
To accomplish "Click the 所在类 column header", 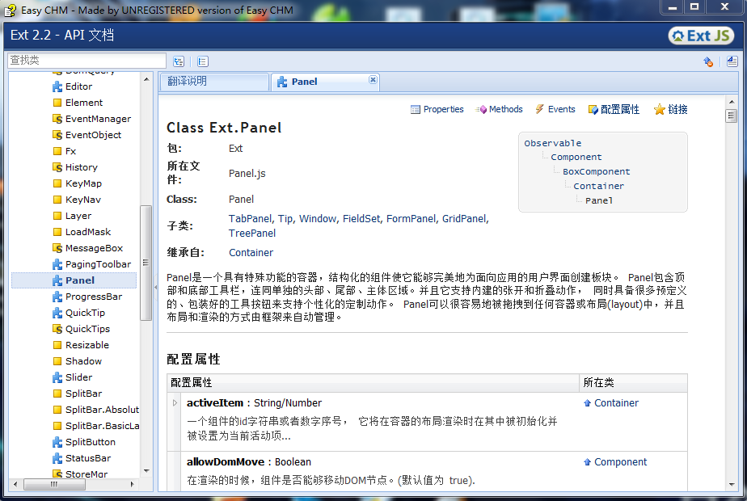I will tap(633, 383).
